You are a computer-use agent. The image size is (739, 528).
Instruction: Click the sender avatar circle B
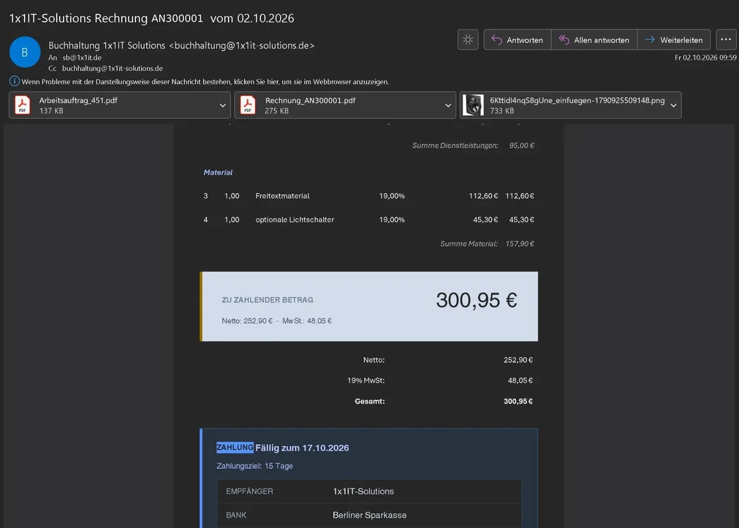coord(25,52)
